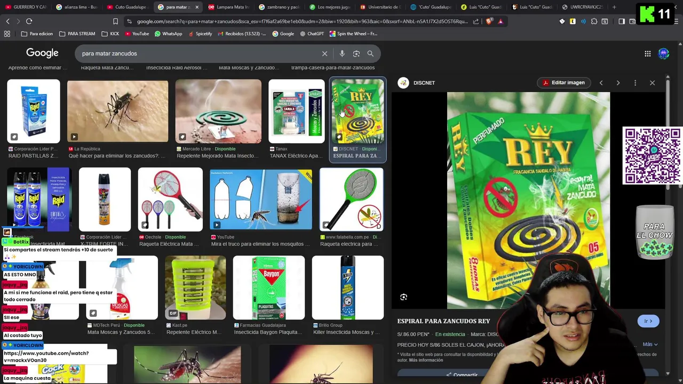Select the Mercado Libre green coil thumbnail
Image resolution: width=683 pixels, height=384 pixels.
point(218,111)
